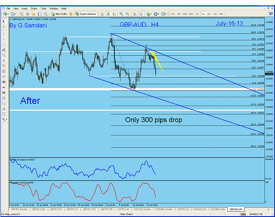The width and height of the screenshot is (275, 217).
Task: Open the Help menu
Action: tap(64, 9)
